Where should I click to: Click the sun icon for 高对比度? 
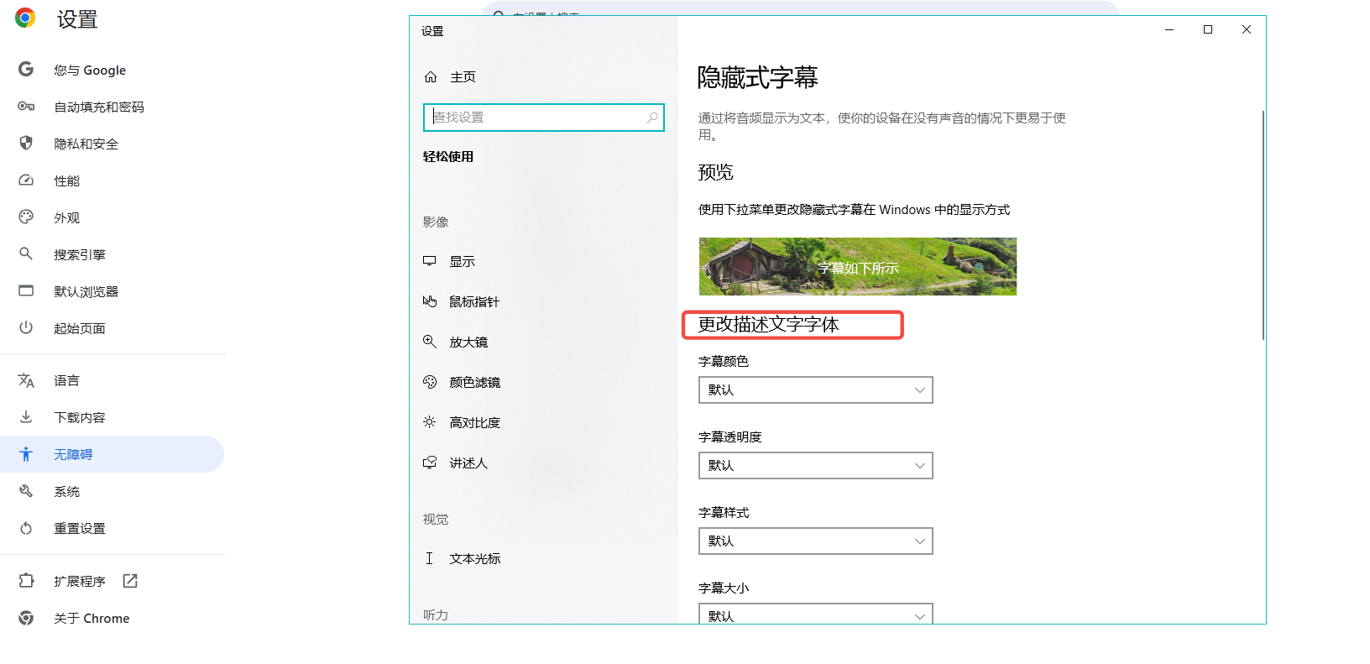pyautogui.click(x=430, y=422)
